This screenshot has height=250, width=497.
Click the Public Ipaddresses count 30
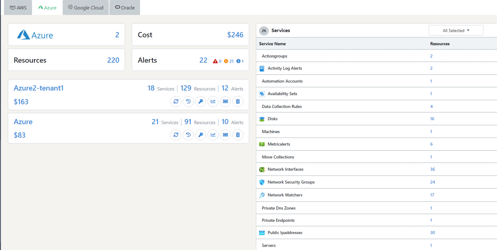point(432,233)
